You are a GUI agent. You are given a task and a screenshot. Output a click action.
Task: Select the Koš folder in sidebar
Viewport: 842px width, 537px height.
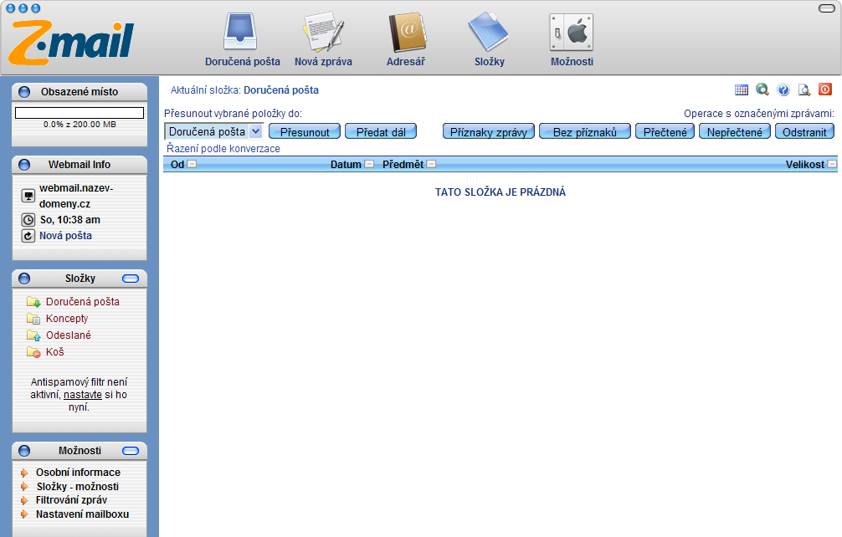pyautogui.click(x=55, y=352)
